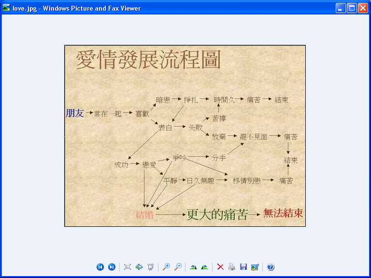Click the 苦撐 node

tap(219, 118)
